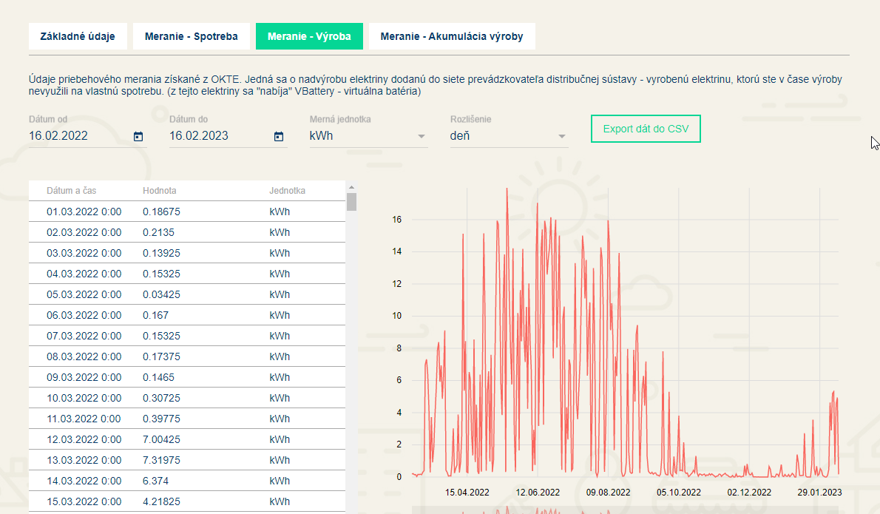This screenshot has width=880, height=514.
Task: Select the row dated 11.03.2022 0:00
Action: tap(187, 419)
